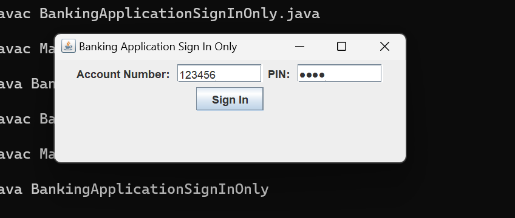Place cursor after 123456 in account field
The width and height of the screenshot is (515, 218).
coord(216,75)
